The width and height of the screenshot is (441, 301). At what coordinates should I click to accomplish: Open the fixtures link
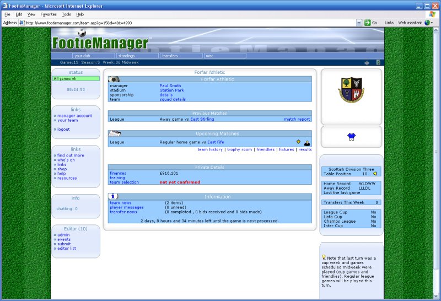tap(286, 149)
